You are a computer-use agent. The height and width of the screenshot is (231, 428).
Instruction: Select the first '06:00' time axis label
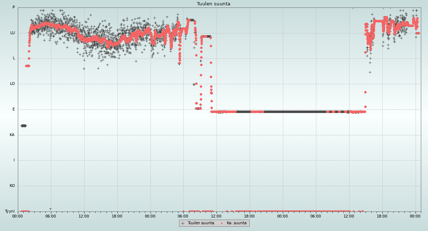[x=51, y=216]
